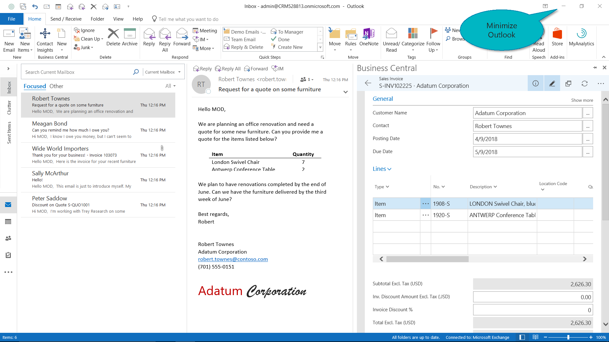The height and width of the screenshot is (342, 609).
Task: Expand the All filter dropdown in the message list
Action: pyautogui.click(x=170, y=86)
